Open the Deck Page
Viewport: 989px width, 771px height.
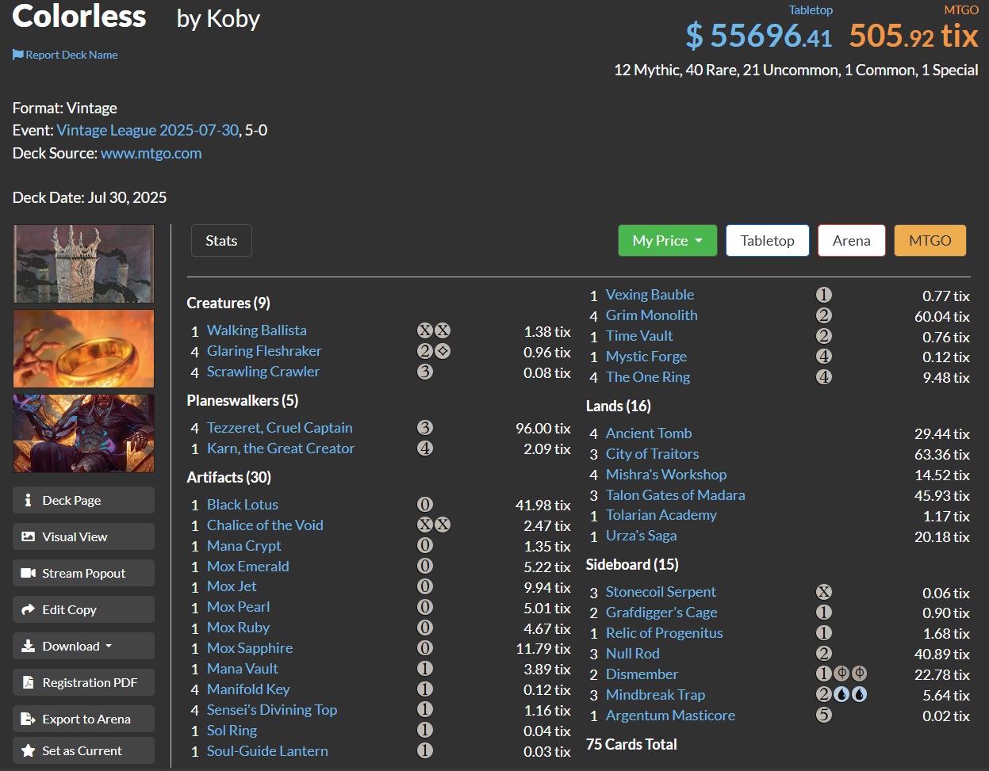point(83,501)
